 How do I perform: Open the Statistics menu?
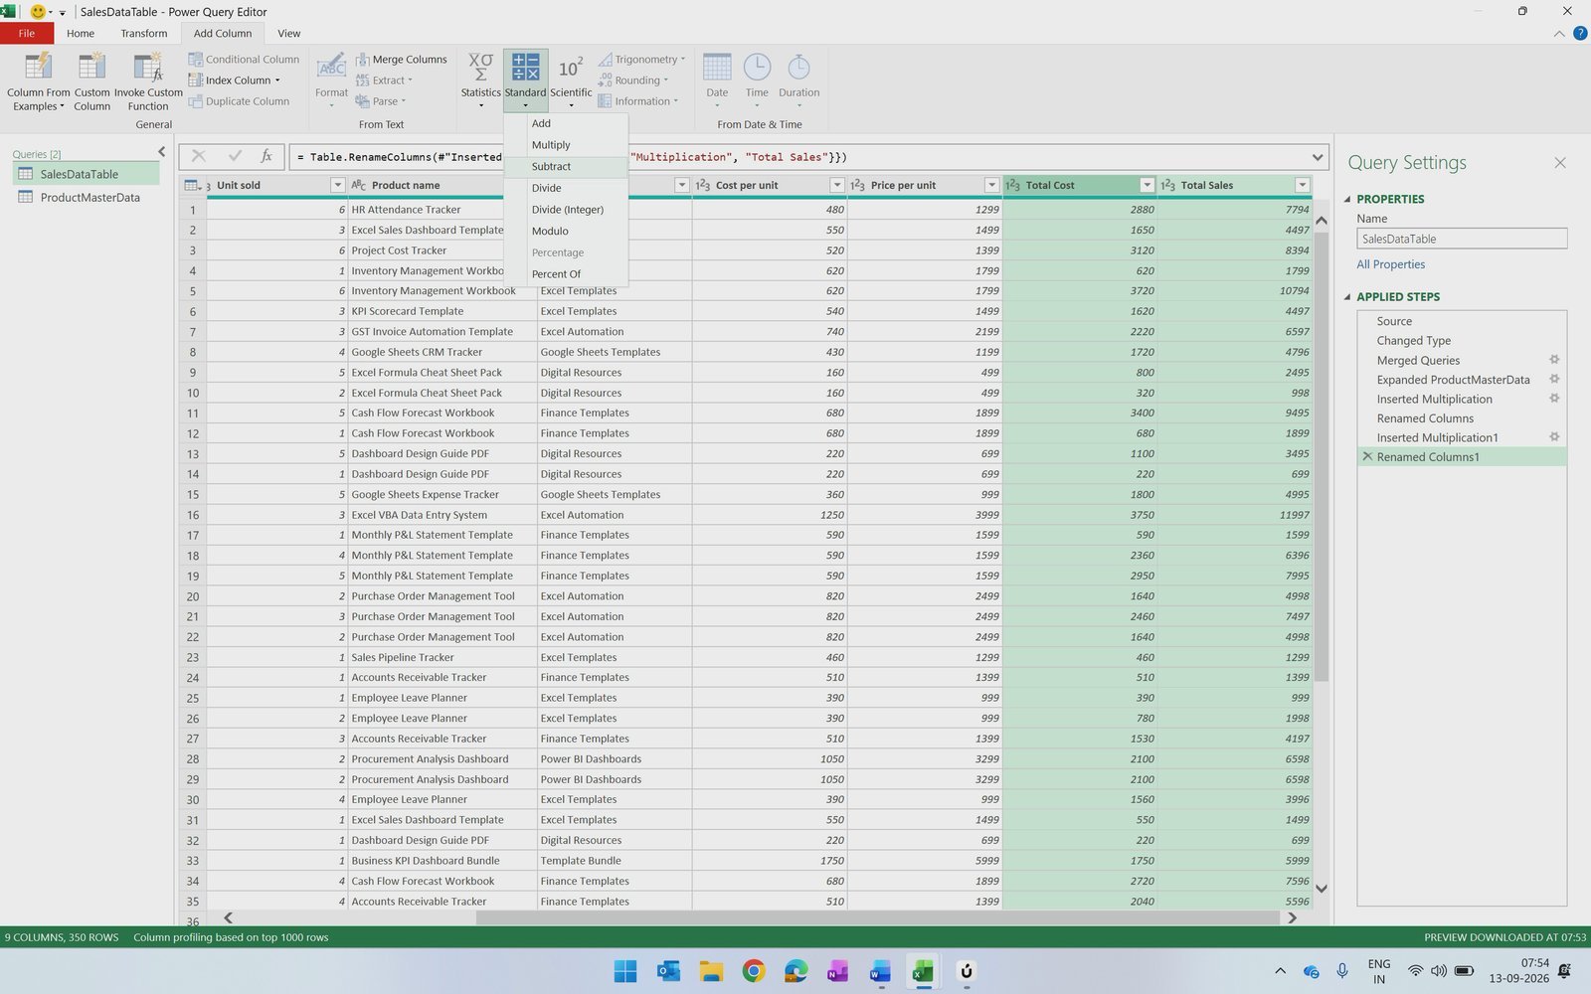click(480, 82)
